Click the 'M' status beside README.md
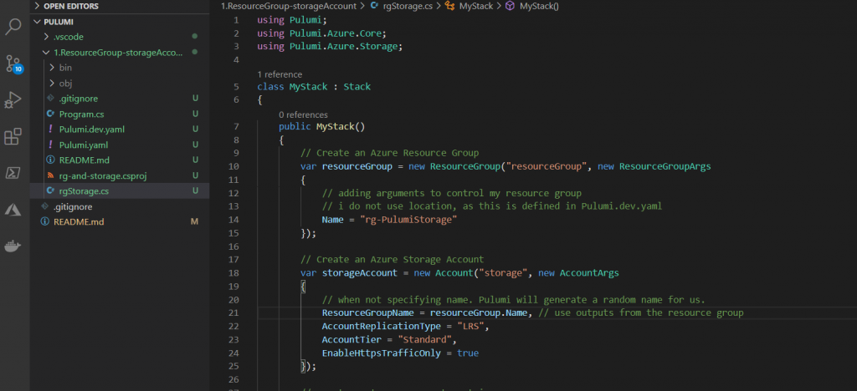857x391 pixels. click(194, 222)
